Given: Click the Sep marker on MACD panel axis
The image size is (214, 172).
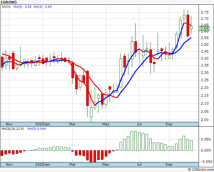Looking at the screenshot, I should (169, 164).
